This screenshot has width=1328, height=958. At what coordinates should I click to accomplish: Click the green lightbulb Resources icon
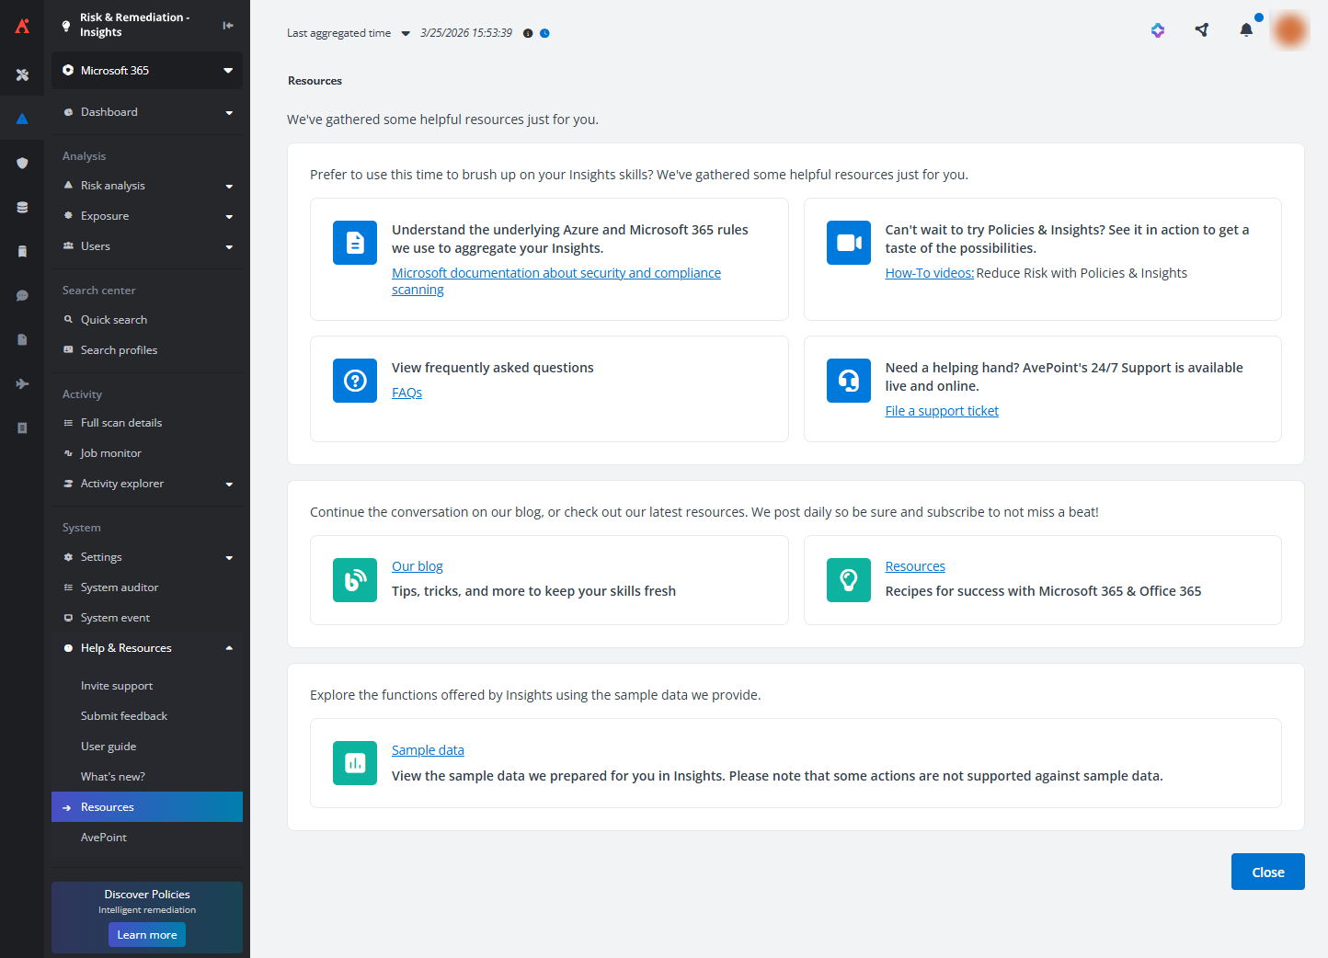(x=849, y=580)
